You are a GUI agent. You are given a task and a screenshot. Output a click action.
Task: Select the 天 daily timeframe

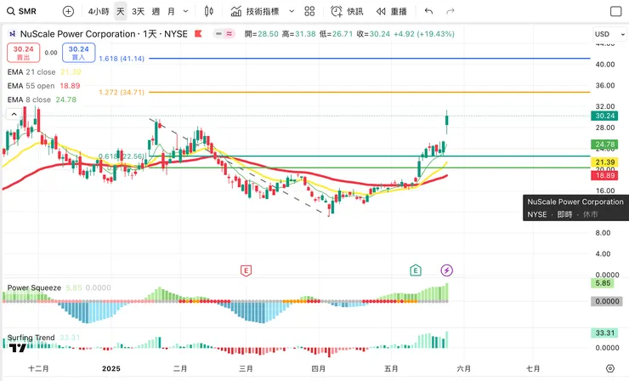click(x=121, y=11)
